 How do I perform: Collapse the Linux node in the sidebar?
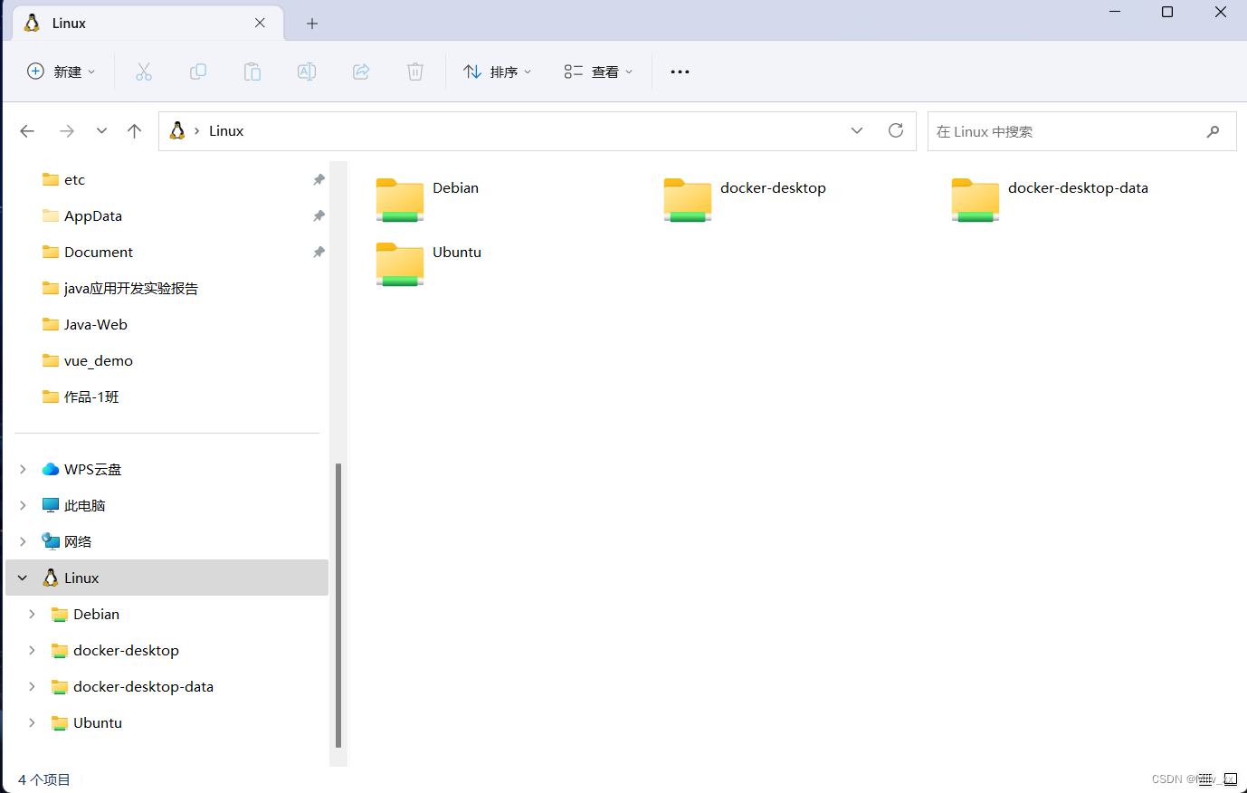pos(21,578)
